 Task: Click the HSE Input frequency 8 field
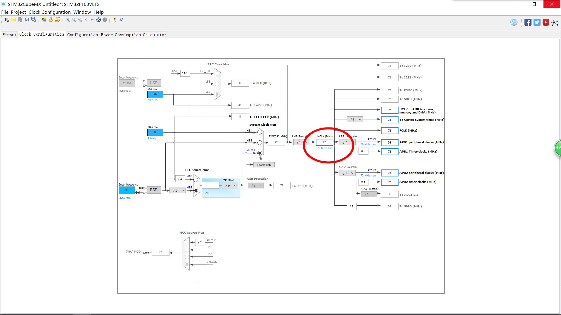[x=127, y=190]
